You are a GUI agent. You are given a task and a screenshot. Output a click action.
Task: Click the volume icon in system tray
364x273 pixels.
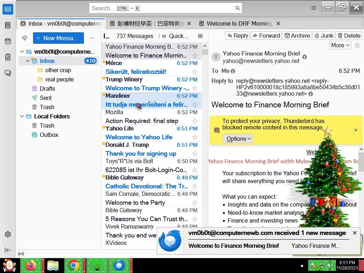point(330,265)
